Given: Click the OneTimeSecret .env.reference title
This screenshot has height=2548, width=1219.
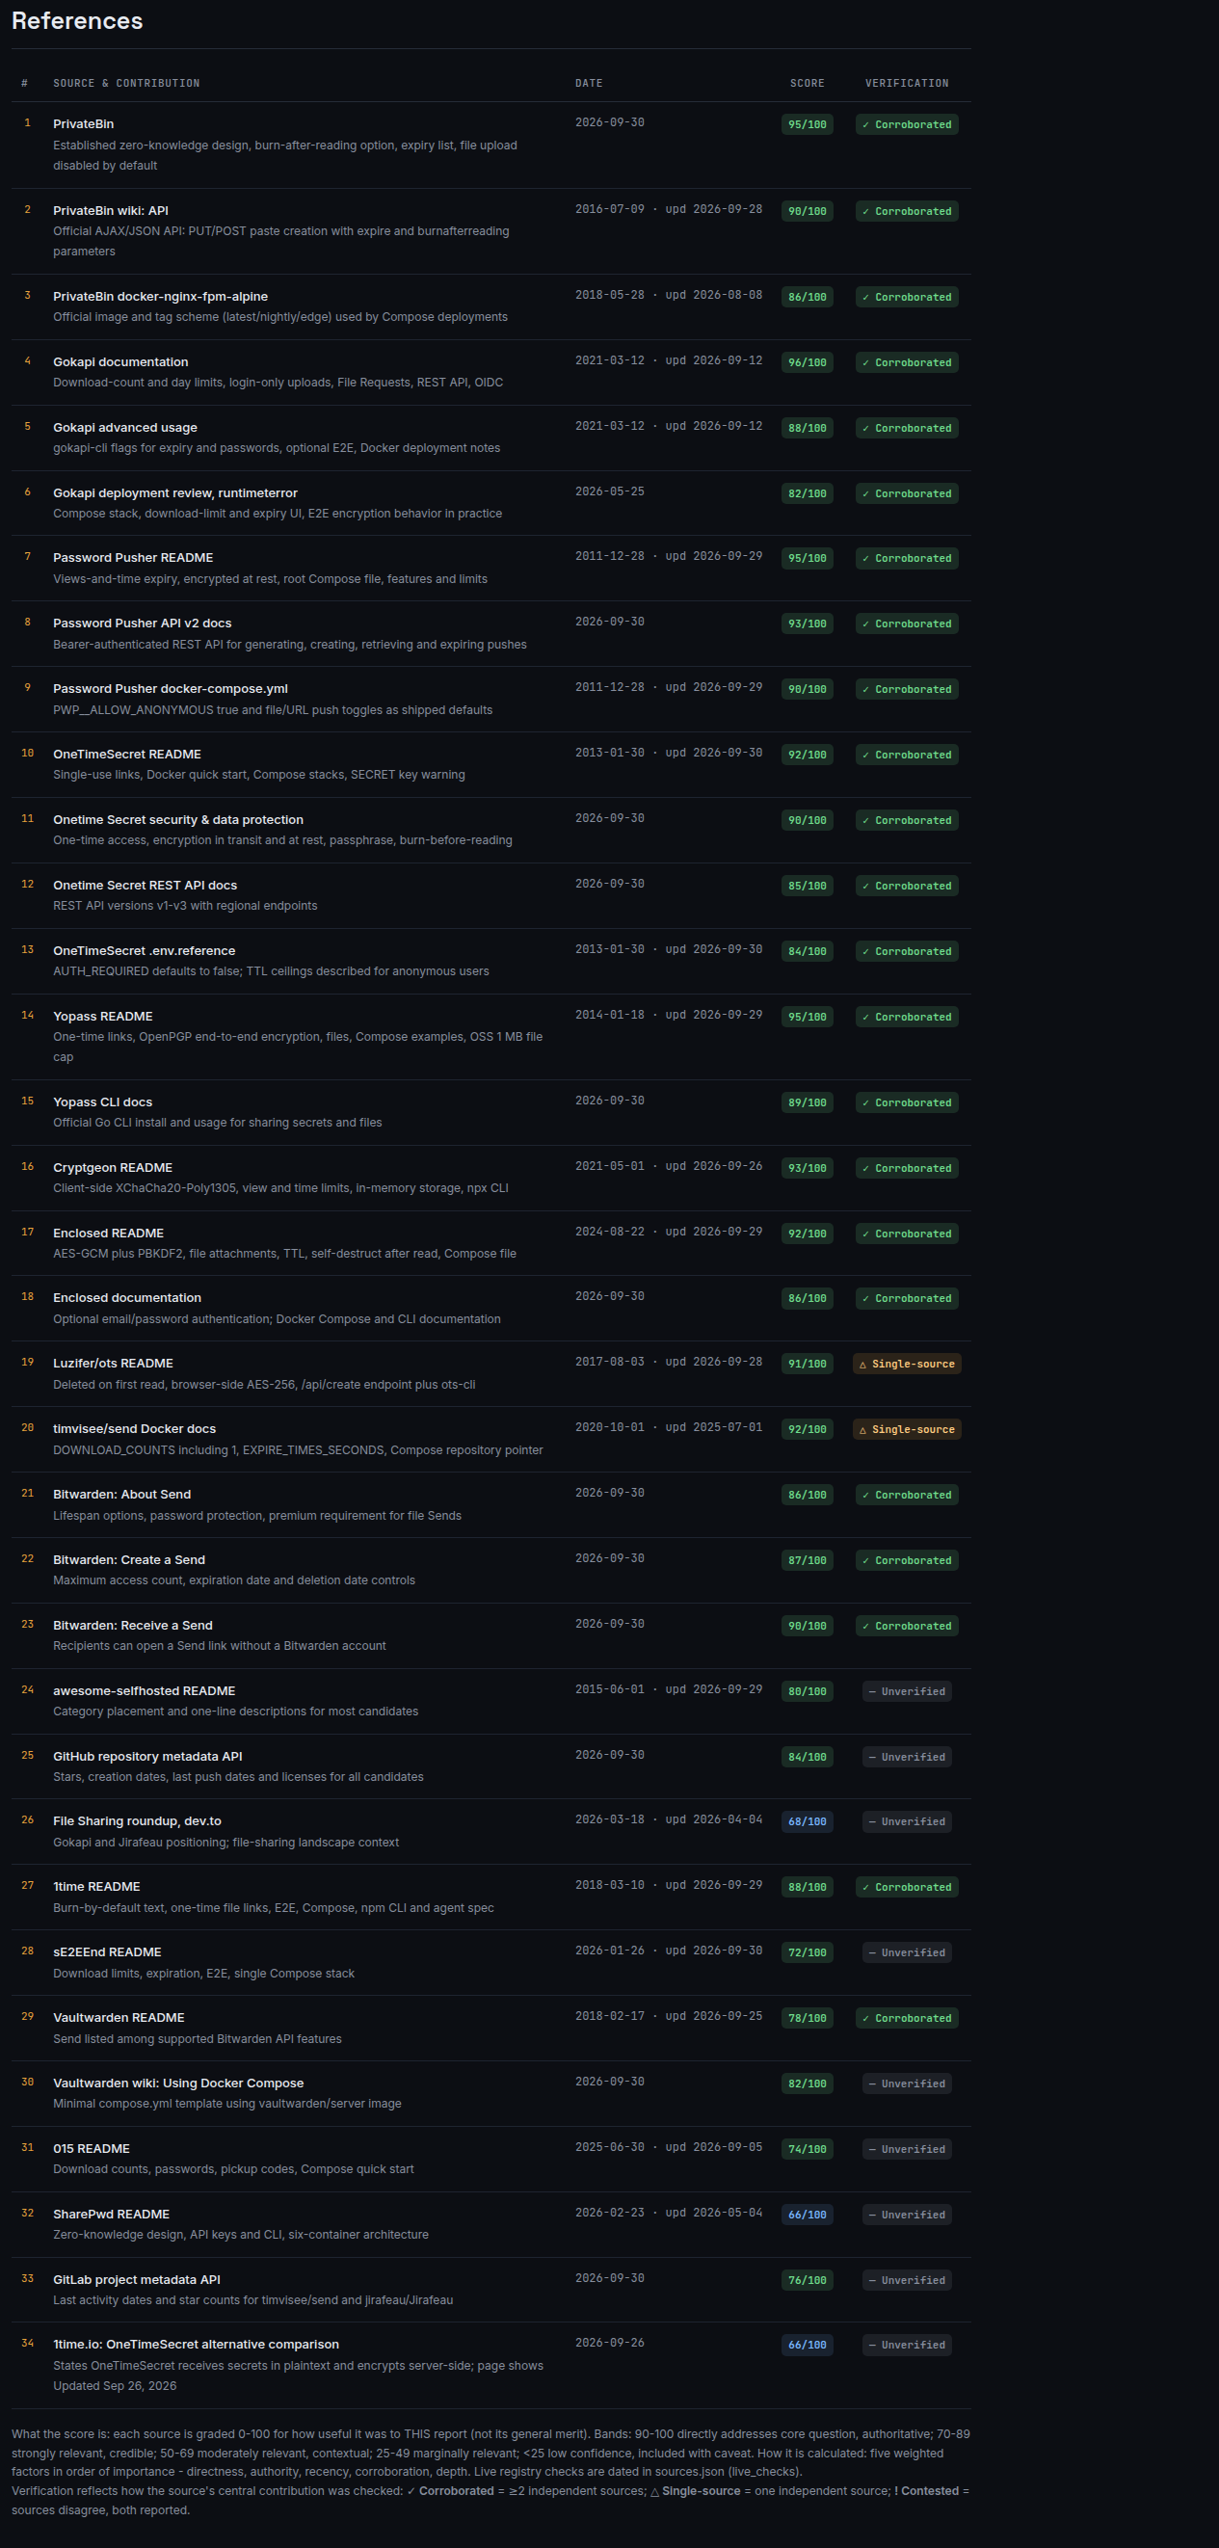Looking at the screenshot, I should click(145, 950).
